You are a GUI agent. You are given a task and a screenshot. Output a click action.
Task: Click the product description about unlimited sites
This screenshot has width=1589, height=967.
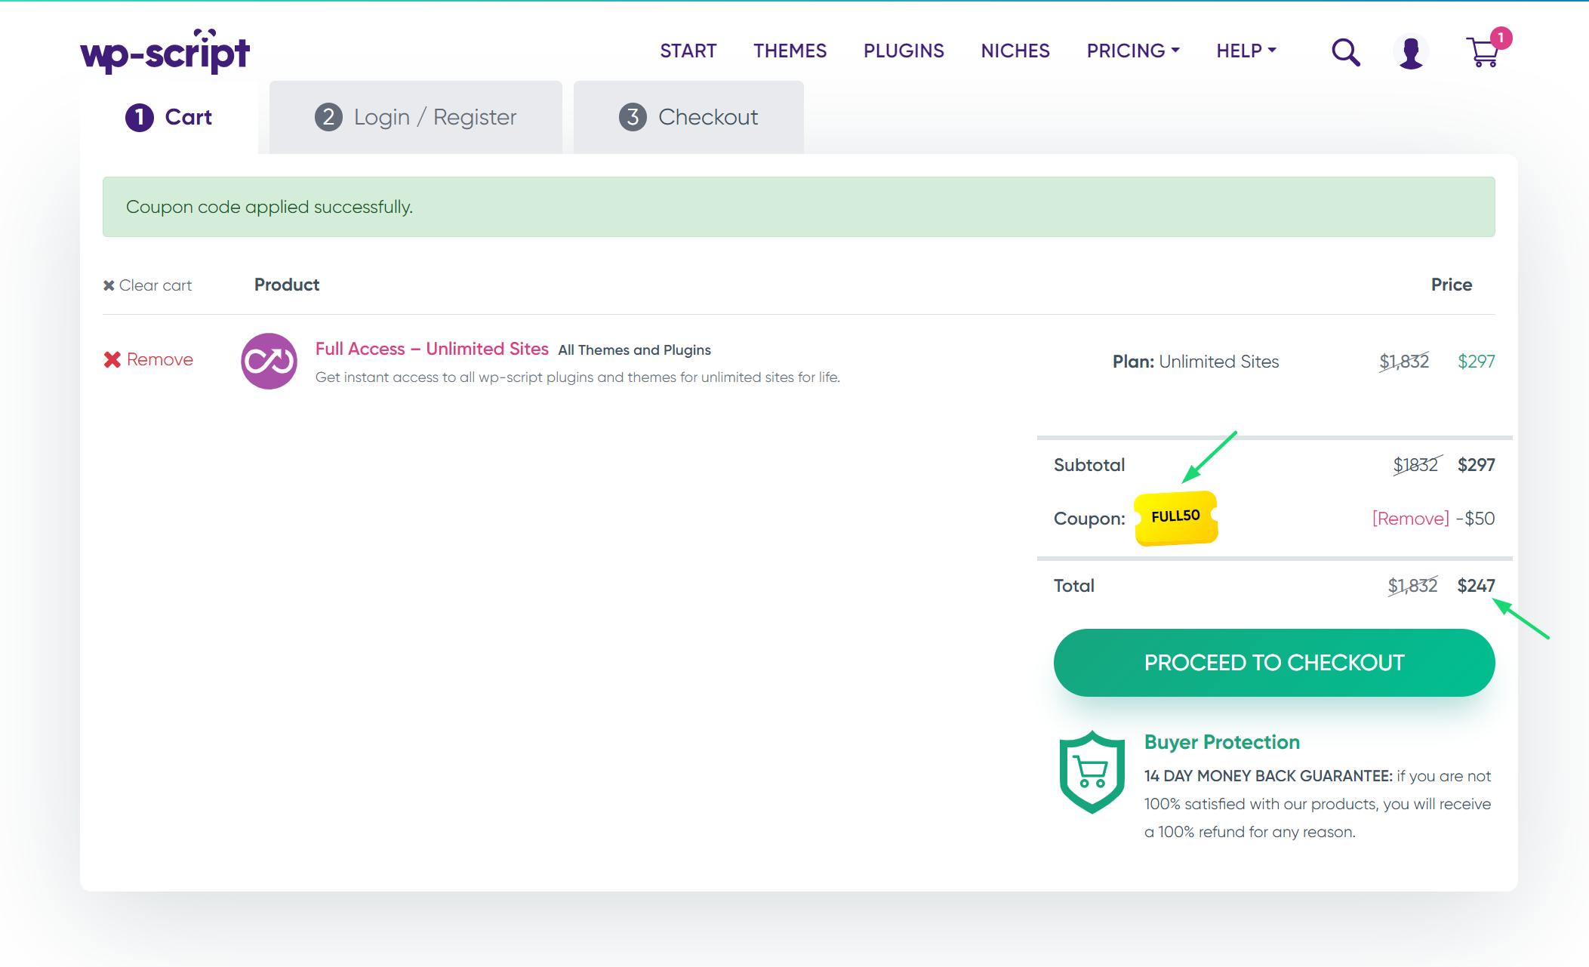click(x=577, y=377)
